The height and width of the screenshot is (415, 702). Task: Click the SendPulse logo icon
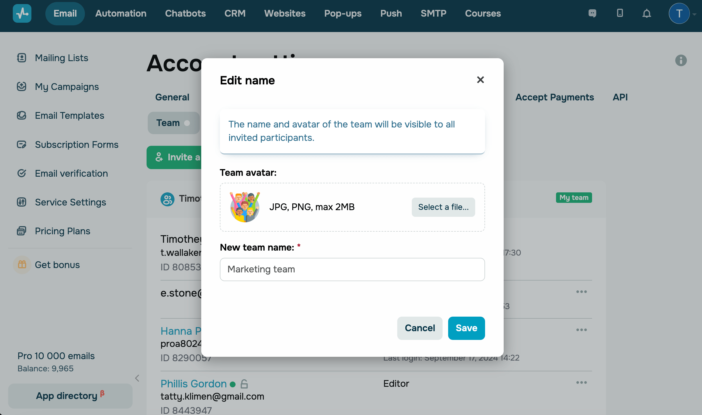point(22,13)
